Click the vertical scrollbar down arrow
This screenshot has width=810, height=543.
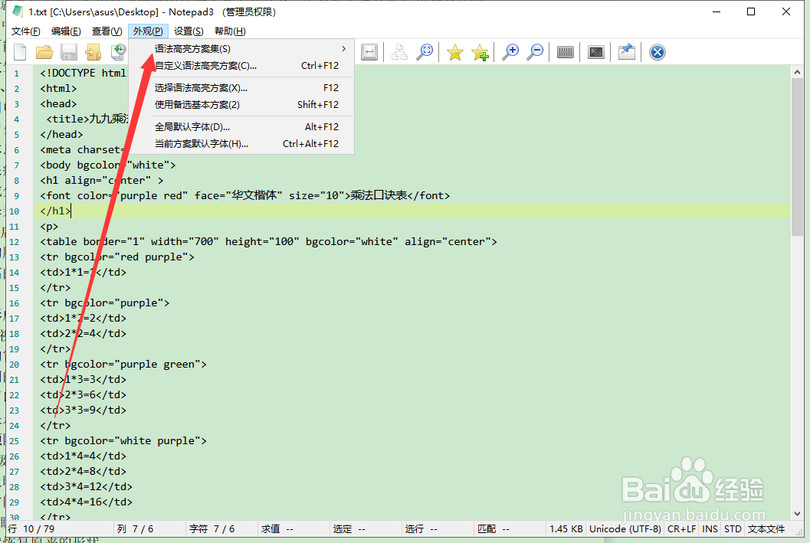tap(797, 514)
